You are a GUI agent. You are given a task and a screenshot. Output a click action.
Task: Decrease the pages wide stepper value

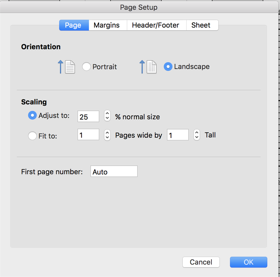click(107, 137)
